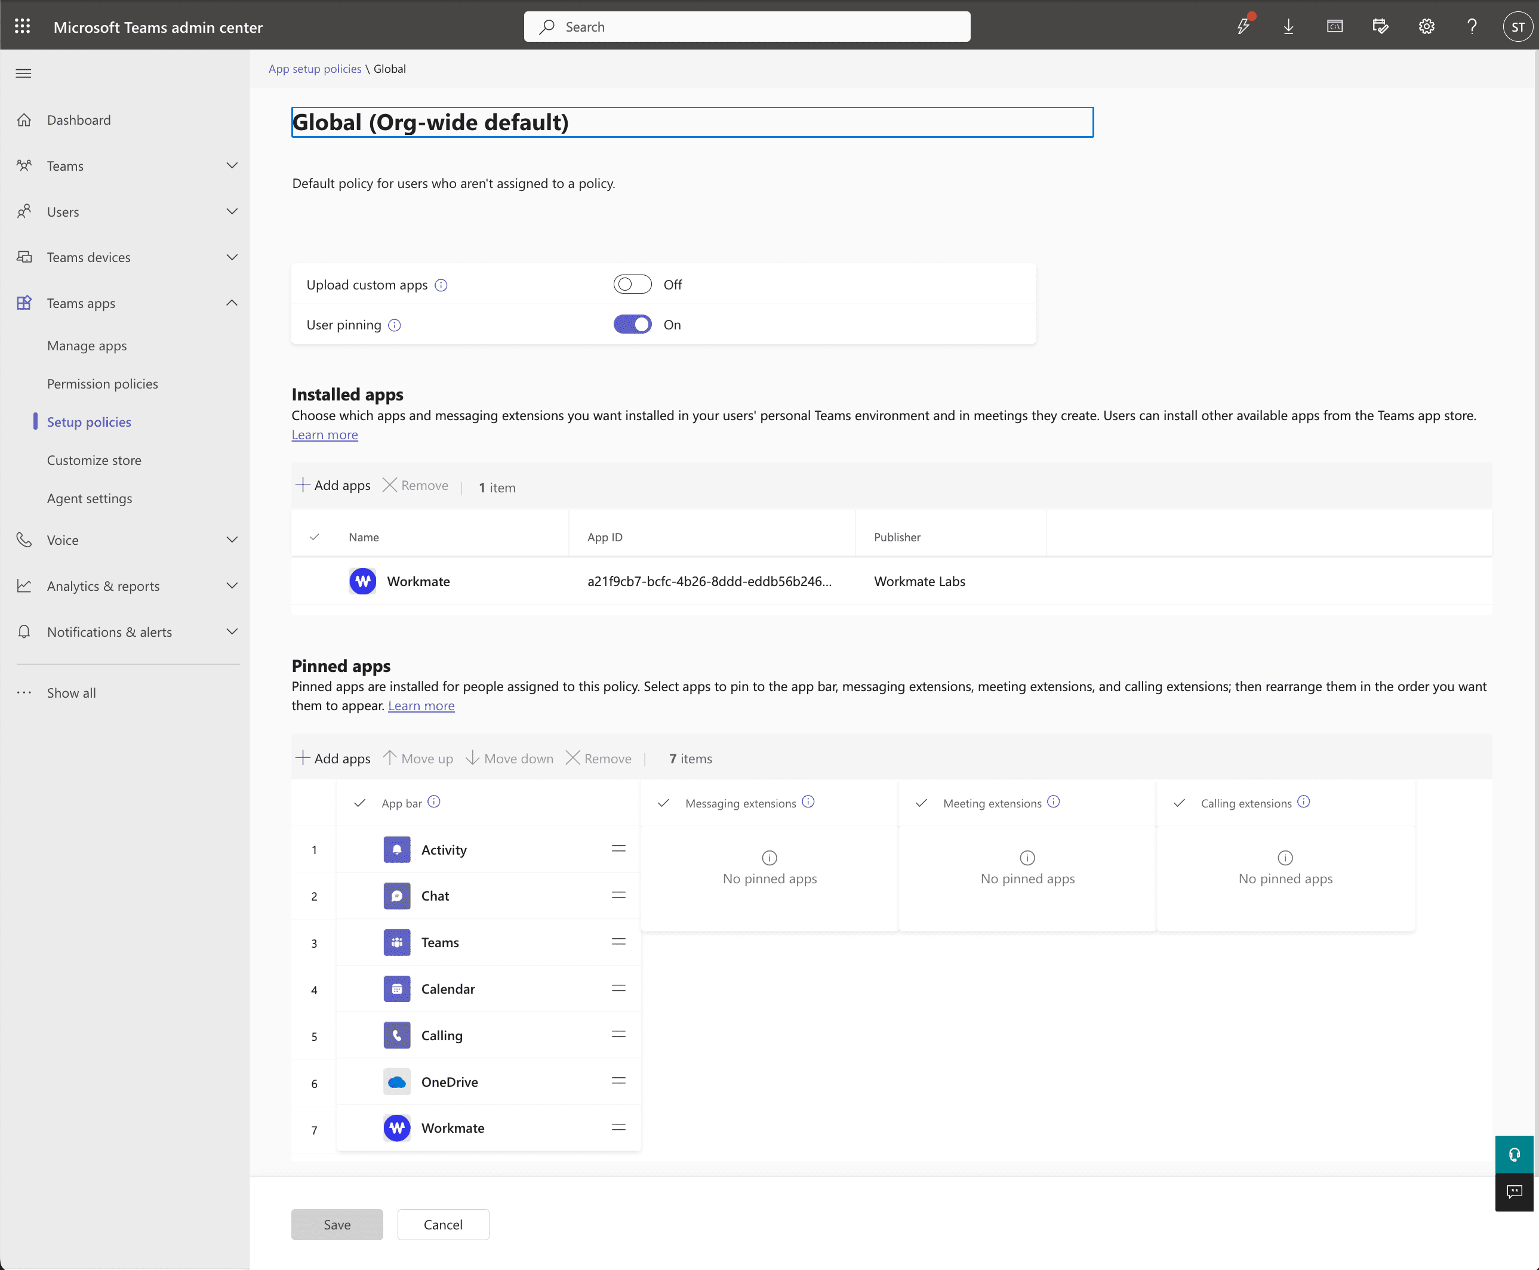The image size is (1539, 1270).
Task: Click the Chat app icon
Action: (396, 896)
